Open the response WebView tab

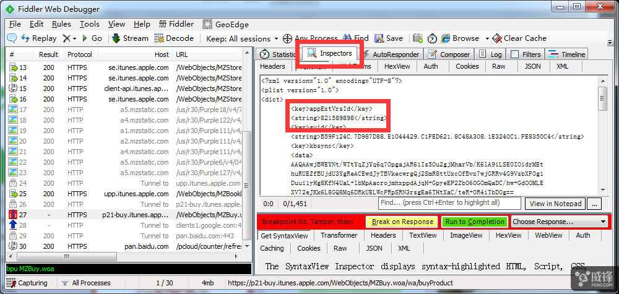[x=548, y=235]
